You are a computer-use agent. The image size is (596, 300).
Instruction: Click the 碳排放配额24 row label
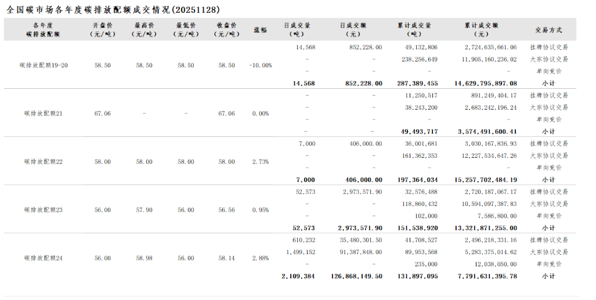(x=44, y=258)
